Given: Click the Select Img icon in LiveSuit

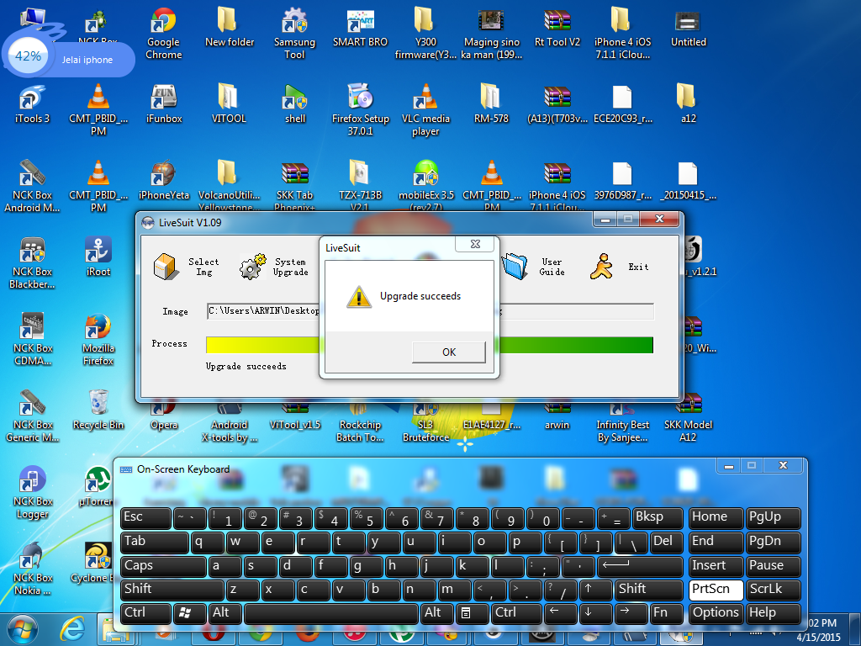Looking at the screenshot, I should [166, 266].
